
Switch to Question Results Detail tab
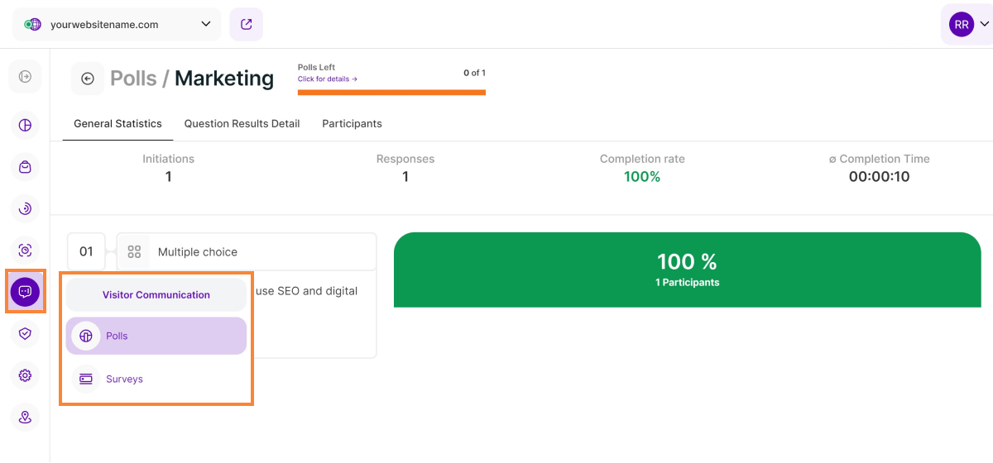(x=242, y=123)
